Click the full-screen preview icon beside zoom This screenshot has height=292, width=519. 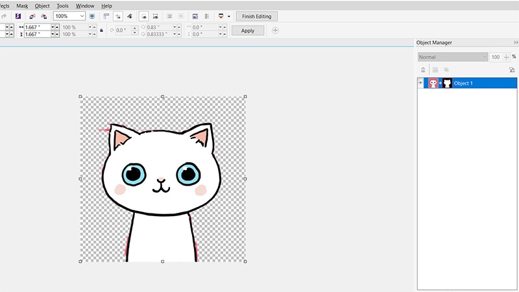[92, 16]
